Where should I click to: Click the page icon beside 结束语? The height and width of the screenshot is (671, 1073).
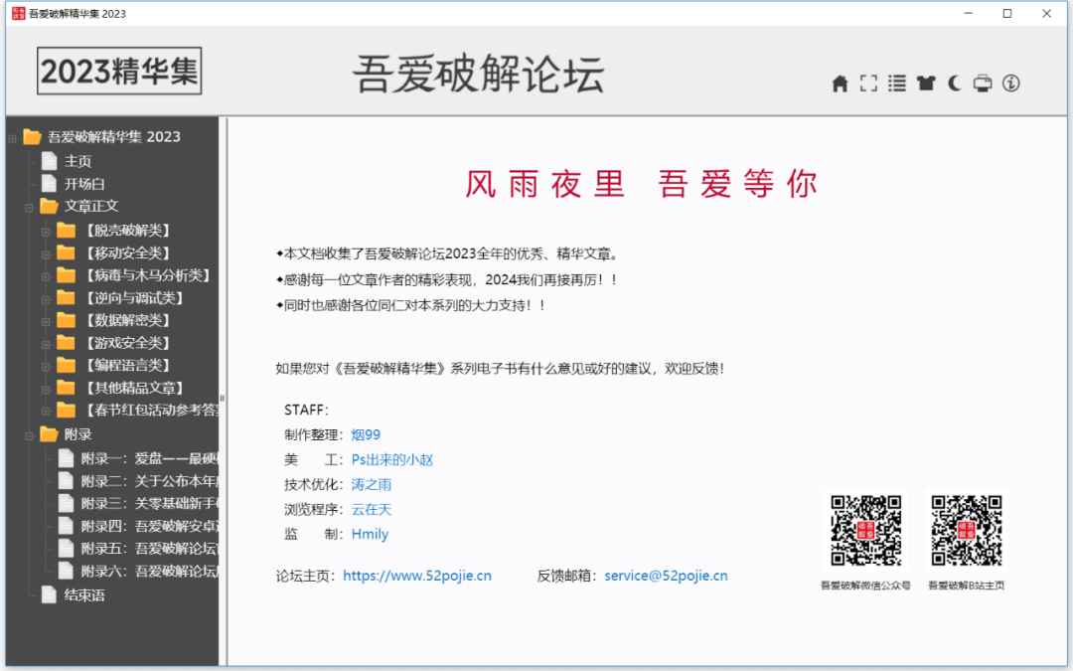(x=49, y=595)
